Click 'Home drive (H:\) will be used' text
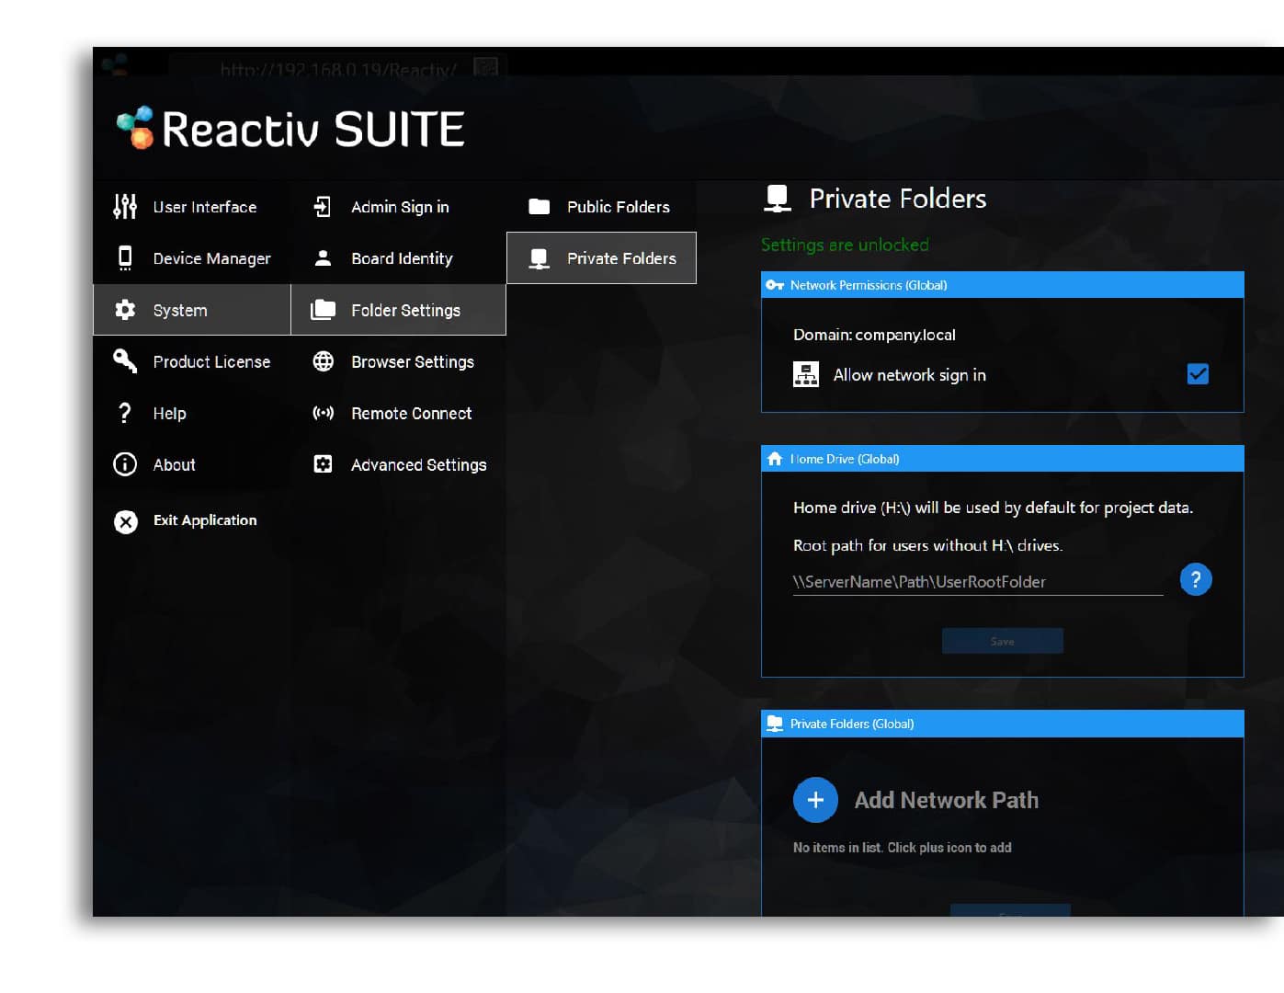 [x=993, y=508]
